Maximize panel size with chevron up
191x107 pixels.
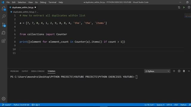(x=189, y=71)
